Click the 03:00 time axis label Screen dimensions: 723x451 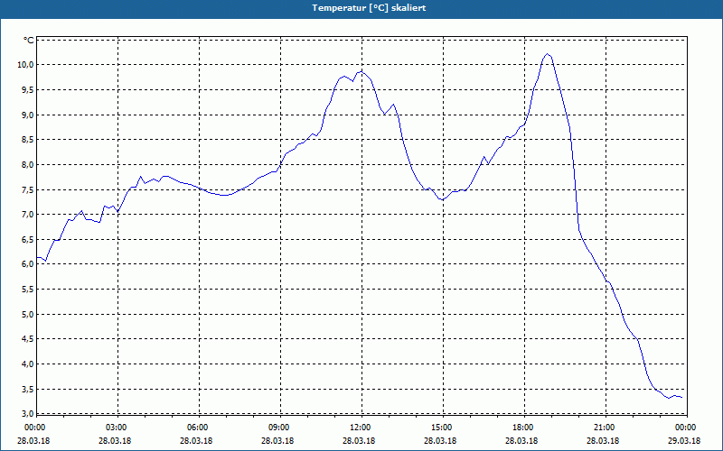[117, 428]
